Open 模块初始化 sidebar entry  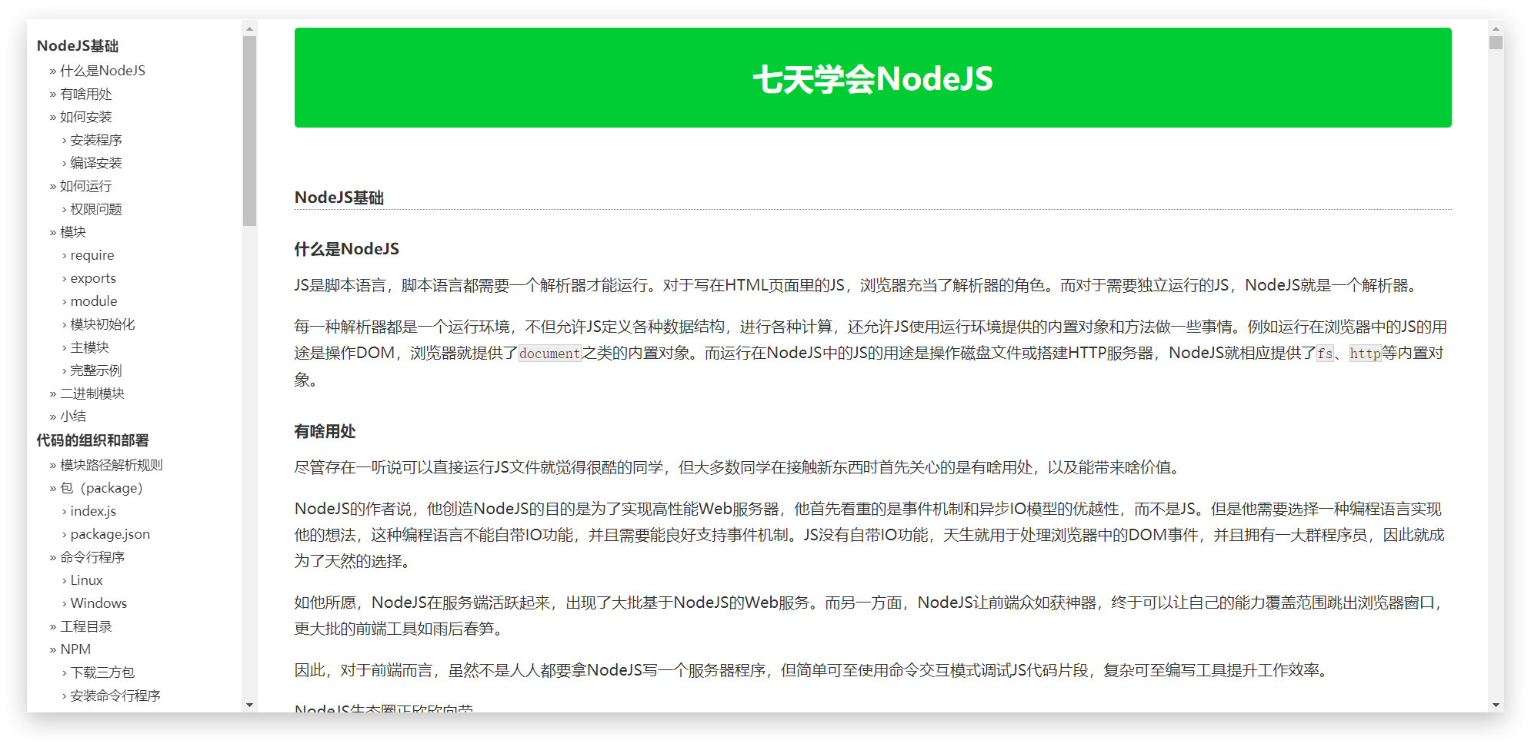102,324
